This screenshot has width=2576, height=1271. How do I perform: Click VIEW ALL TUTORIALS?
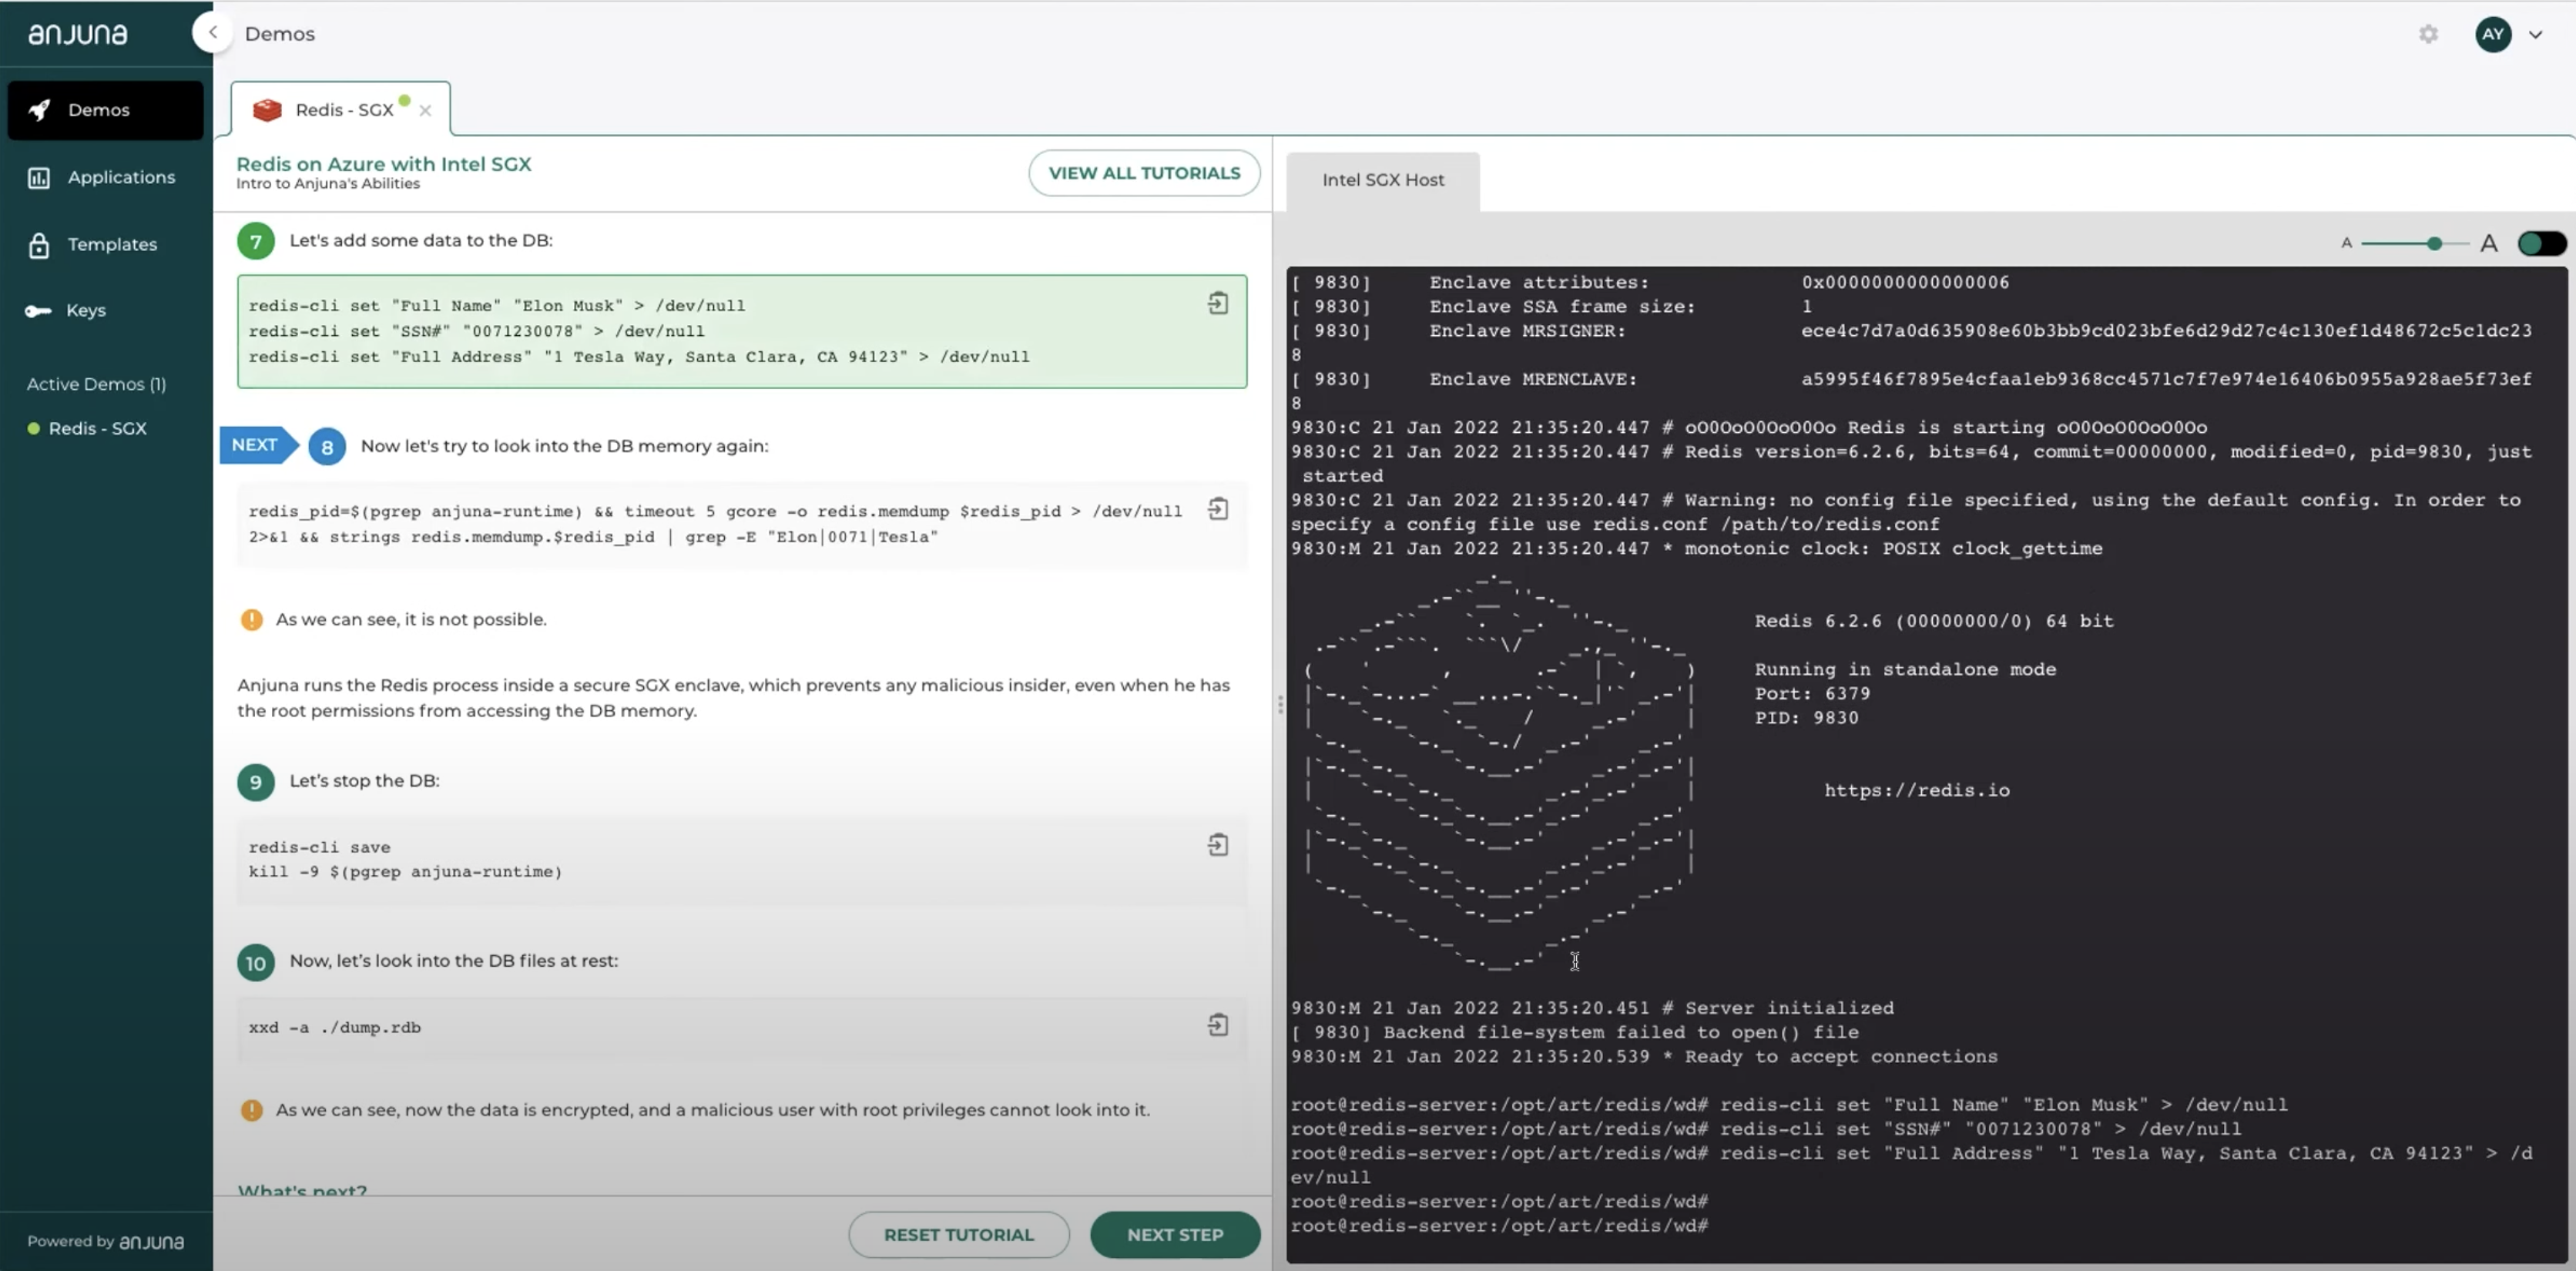coord(1143,173)
